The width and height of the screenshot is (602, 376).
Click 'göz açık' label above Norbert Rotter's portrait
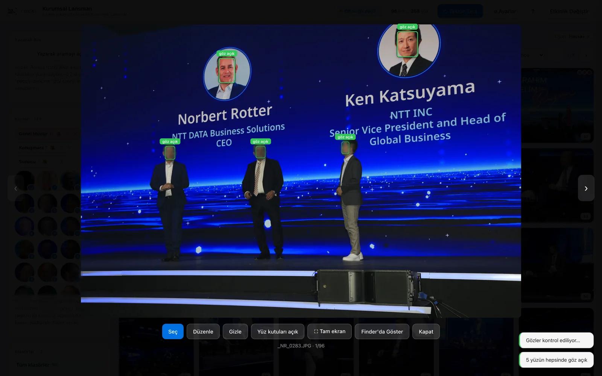click(227, 53)
